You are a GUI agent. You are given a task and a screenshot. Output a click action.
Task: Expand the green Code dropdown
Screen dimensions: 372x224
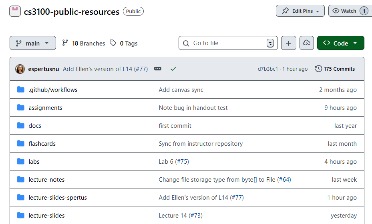pos(340,43)
